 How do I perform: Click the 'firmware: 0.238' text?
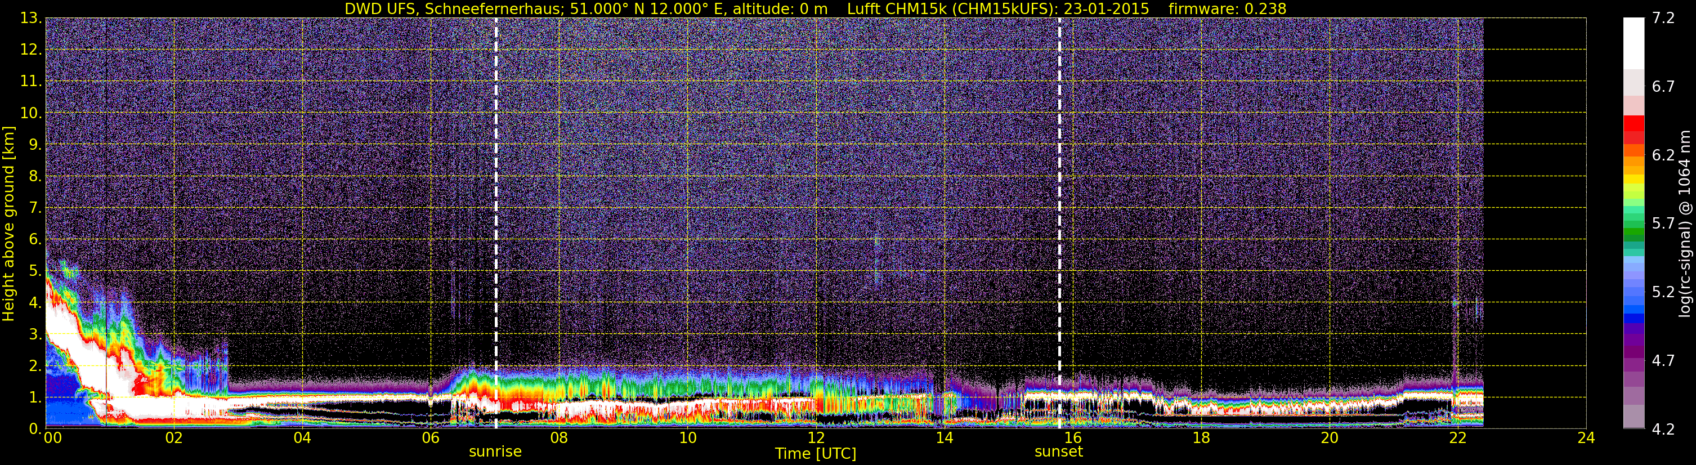[1227, 8]
